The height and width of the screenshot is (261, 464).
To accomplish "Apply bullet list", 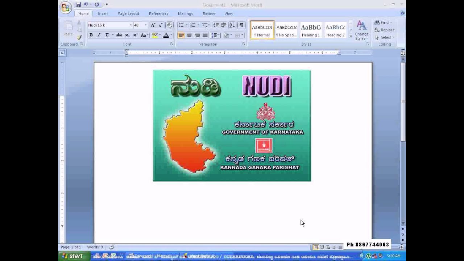I will point(181,25).
